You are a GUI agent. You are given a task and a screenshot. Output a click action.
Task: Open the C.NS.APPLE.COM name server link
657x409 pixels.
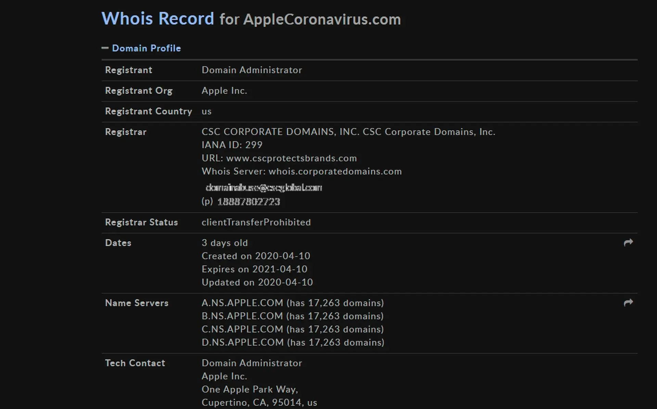242,329
